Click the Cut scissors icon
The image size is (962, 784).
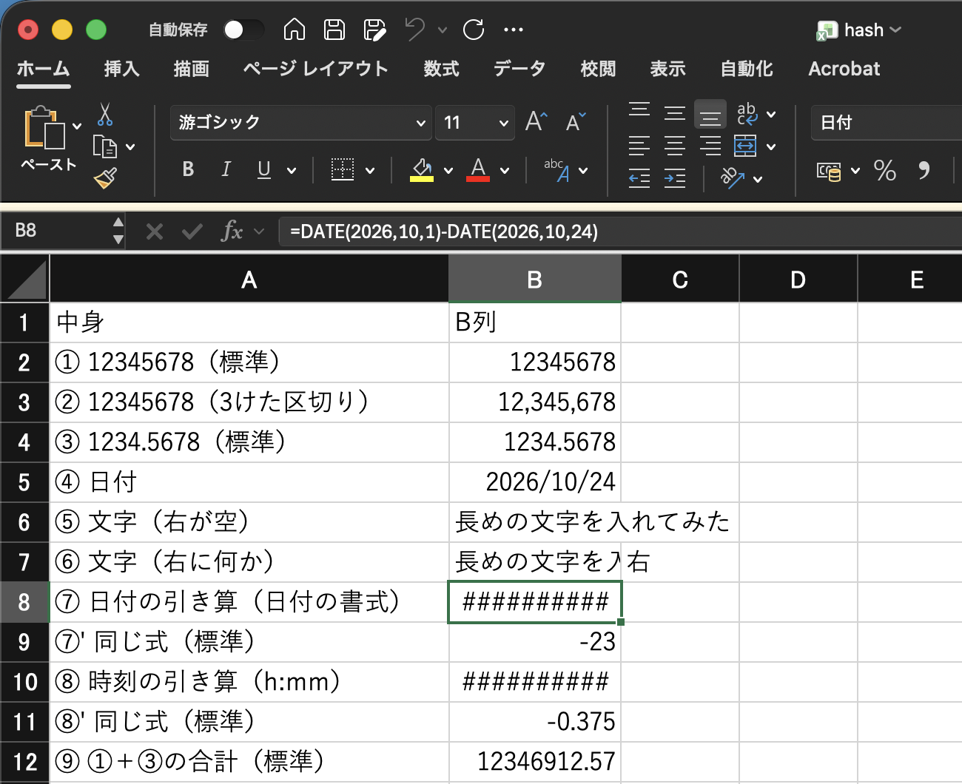(105, 115)
